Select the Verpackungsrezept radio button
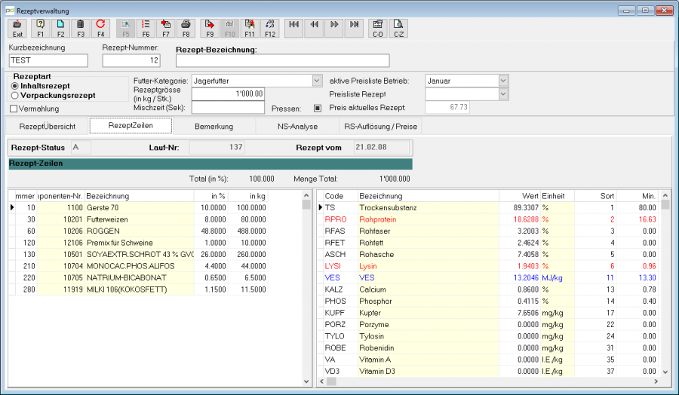The image size is (679, 395). [15, 96]
